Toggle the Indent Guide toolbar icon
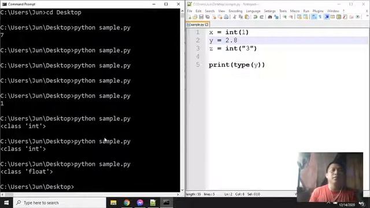This screenshot has width=370, height=208. click(x=327, y=17)
